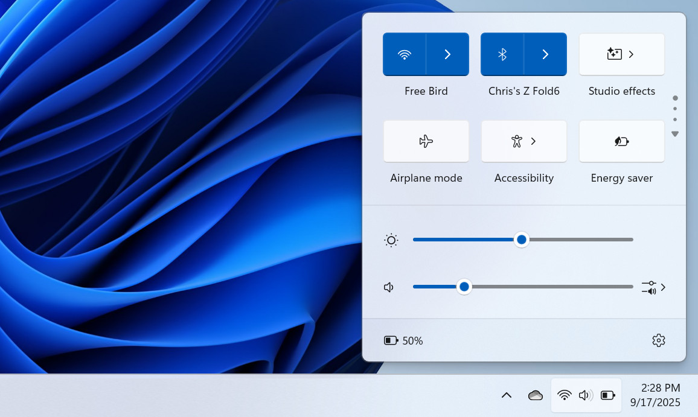The image size is (698, 417).
Task: Click the OneDrive cloud icon in taskbar
Action: 535,395
